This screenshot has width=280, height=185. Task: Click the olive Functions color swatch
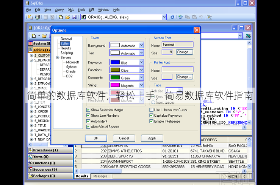click(115, 70)
